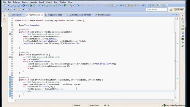Open Package Explorer icon in left sidebar

5,19
